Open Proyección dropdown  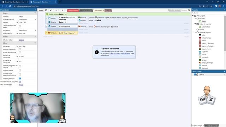(28, 31)
